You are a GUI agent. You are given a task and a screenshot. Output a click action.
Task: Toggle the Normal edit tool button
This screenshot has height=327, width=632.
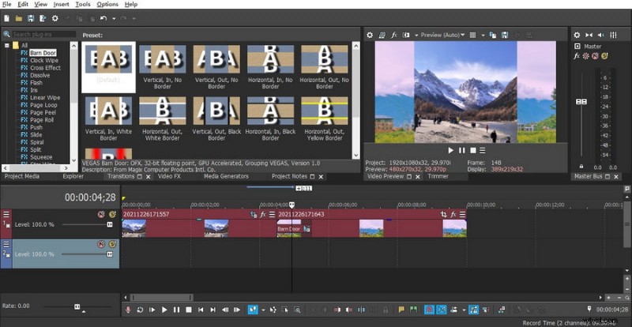tap(253, 310)
